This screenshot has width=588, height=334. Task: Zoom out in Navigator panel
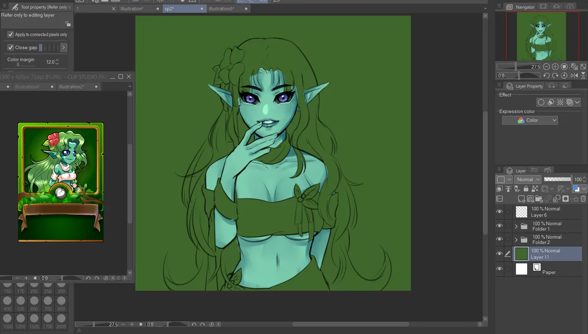pos(546,67)
